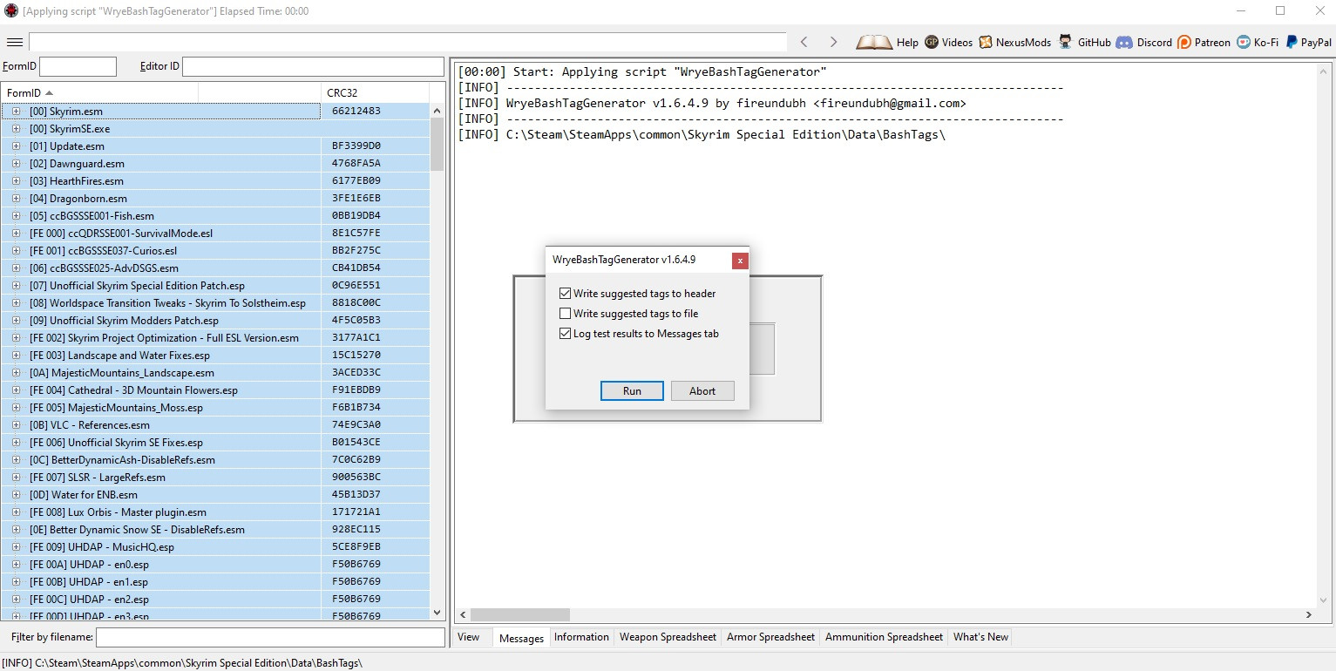Image resolution: width=1336 pixels, height=671 pixels.
Task: Click the Abort button
Action: [702, 391]
